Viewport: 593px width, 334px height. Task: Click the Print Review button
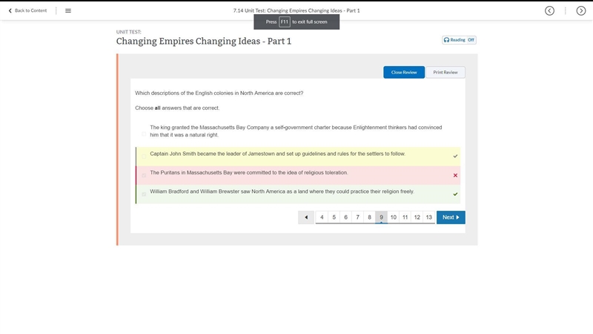445,72
